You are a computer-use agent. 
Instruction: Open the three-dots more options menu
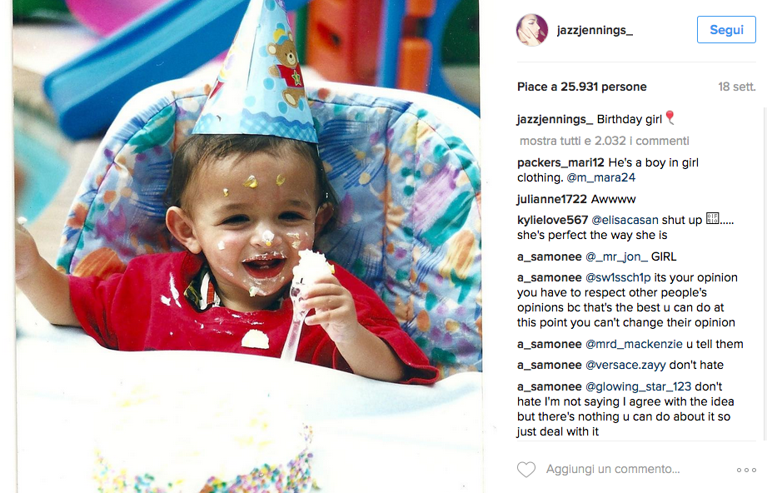coord(746,470)
